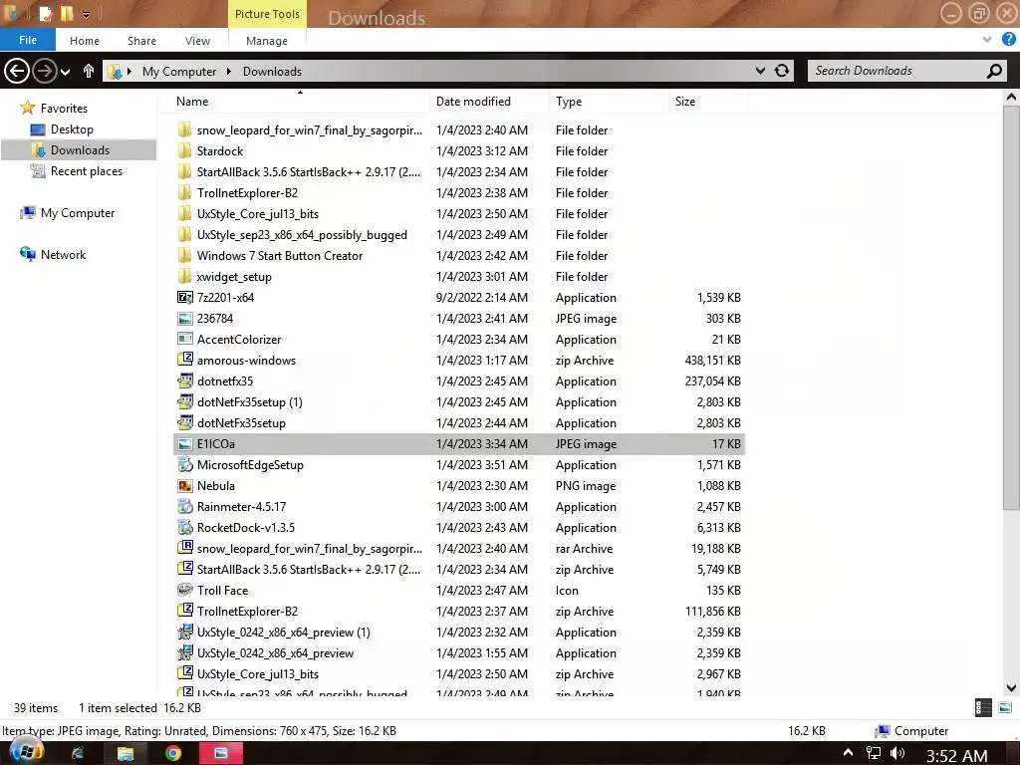Select the TrollnetExplorer-B2 folder icon
This screenshot has height=765, width=1020.
tap(184, 192)
